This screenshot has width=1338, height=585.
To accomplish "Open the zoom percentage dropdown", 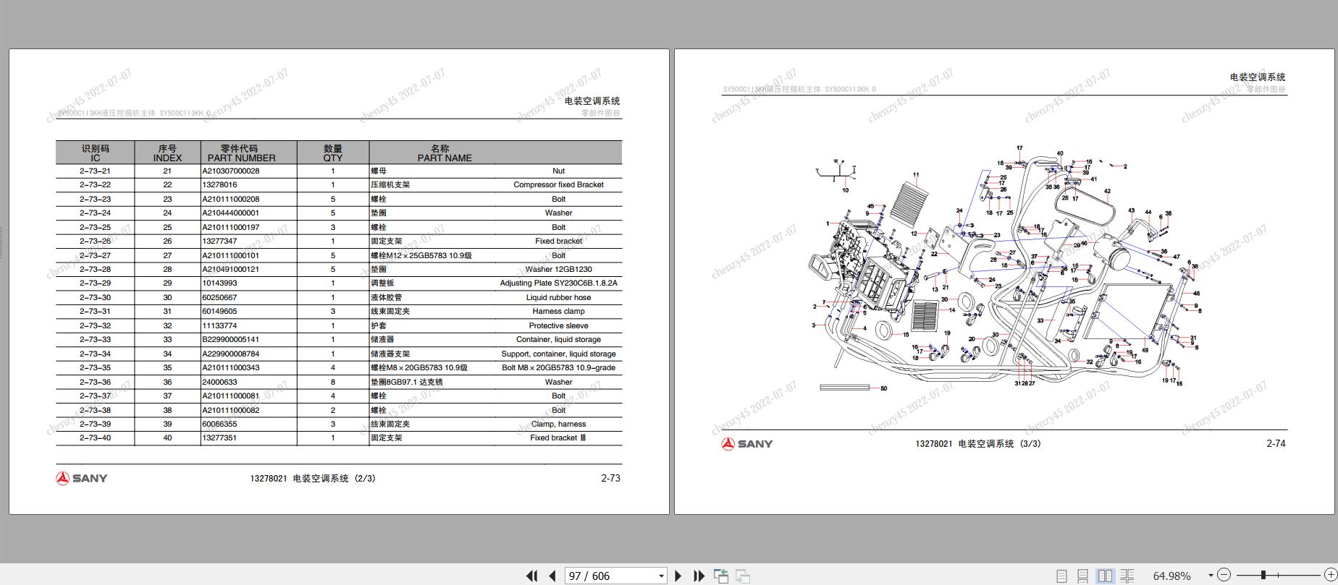I will point(1210,576).
